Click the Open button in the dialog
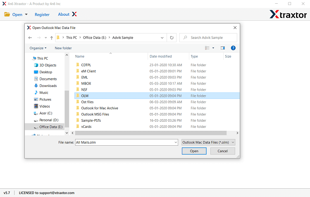310x197 pixels. (x=194, y=151)
